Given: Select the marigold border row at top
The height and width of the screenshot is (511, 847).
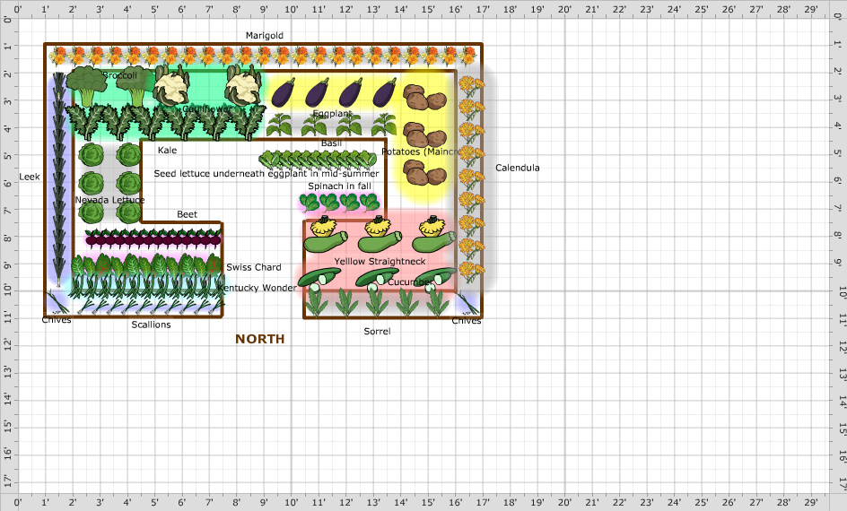Looking at the screenshot, I should (260, 56).
